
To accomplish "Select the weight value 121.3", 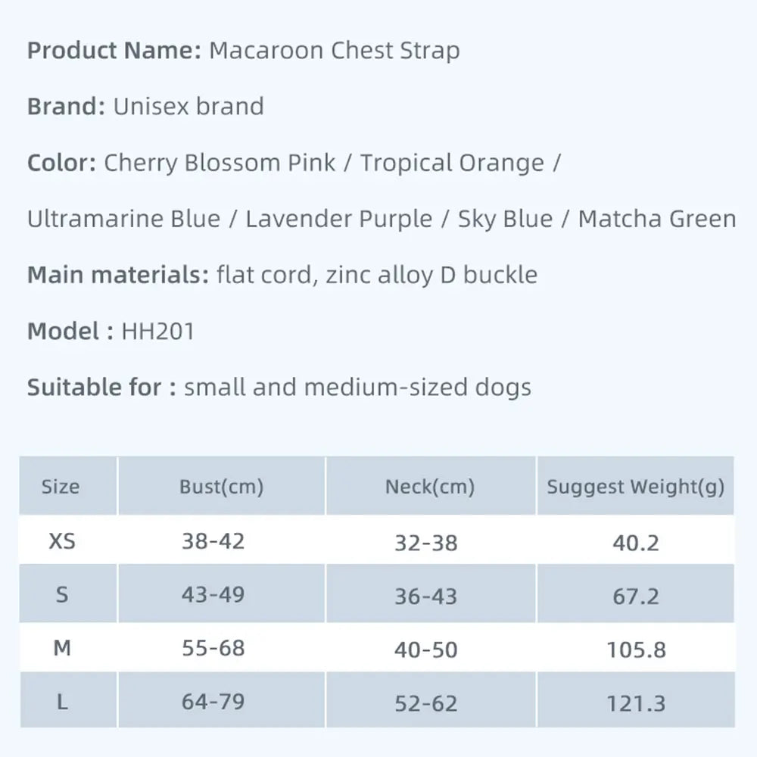I will 636,703.
